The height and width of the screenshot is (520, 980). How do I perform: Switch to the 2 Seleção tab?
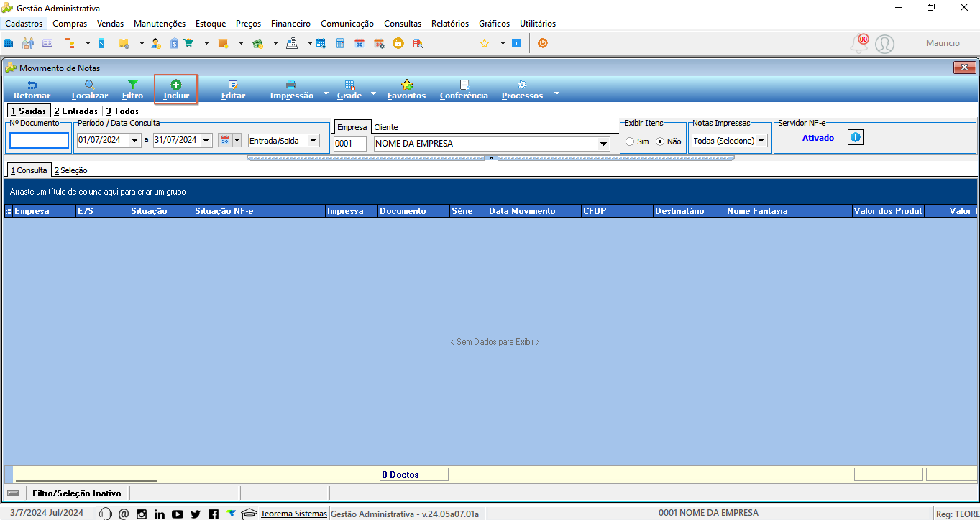point(70,170)
